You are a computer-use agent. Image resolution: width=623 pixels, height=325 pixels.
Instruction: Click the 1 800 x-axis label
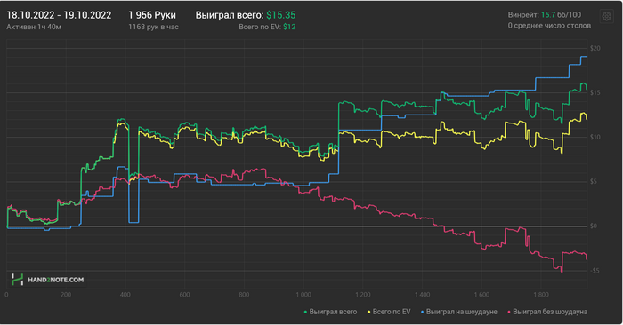tap(541, 295)
